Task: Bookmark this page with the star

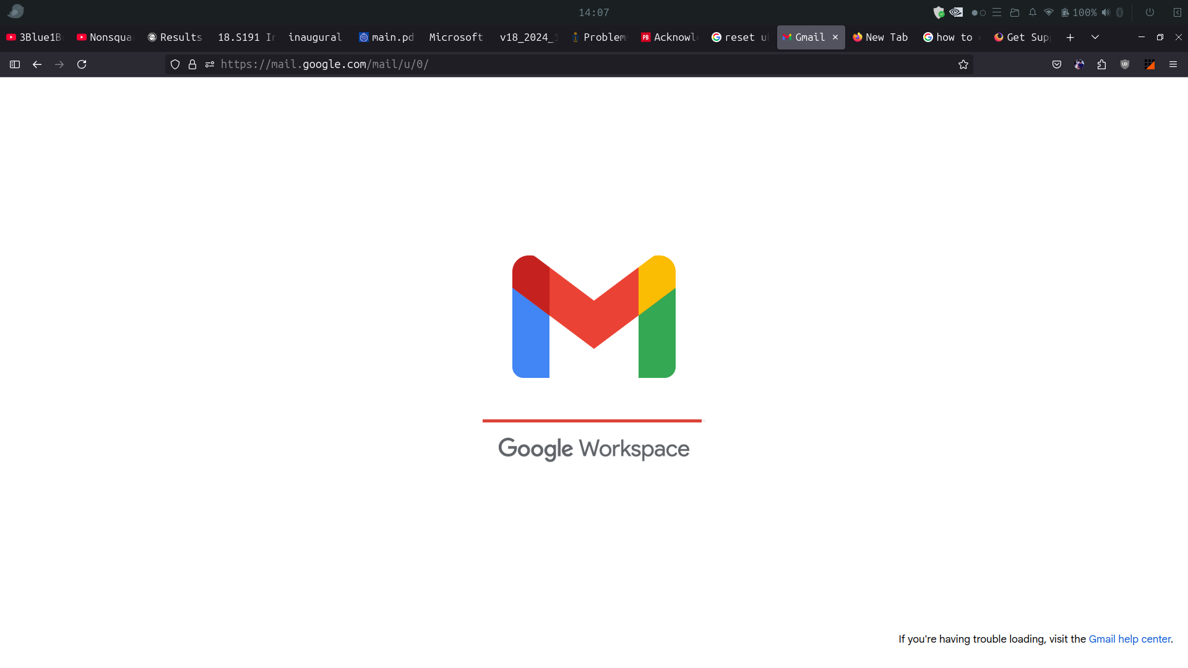Action: 963,64
